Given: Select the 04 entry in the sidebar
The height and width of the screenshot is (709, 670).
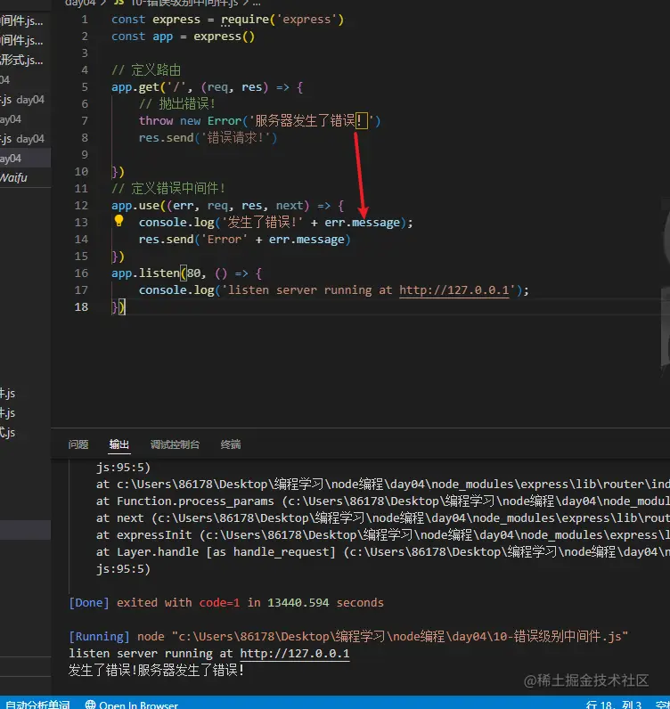Looking at the screenshot, I should pyautogui.click(x=5, y=79).
